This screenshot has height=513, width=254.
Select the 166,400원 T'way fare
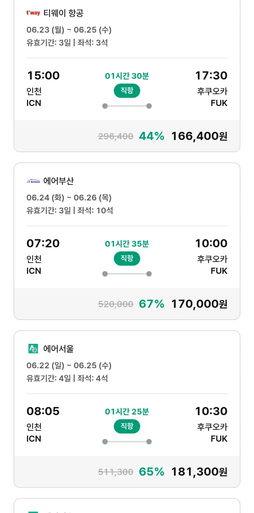[199, 136]
